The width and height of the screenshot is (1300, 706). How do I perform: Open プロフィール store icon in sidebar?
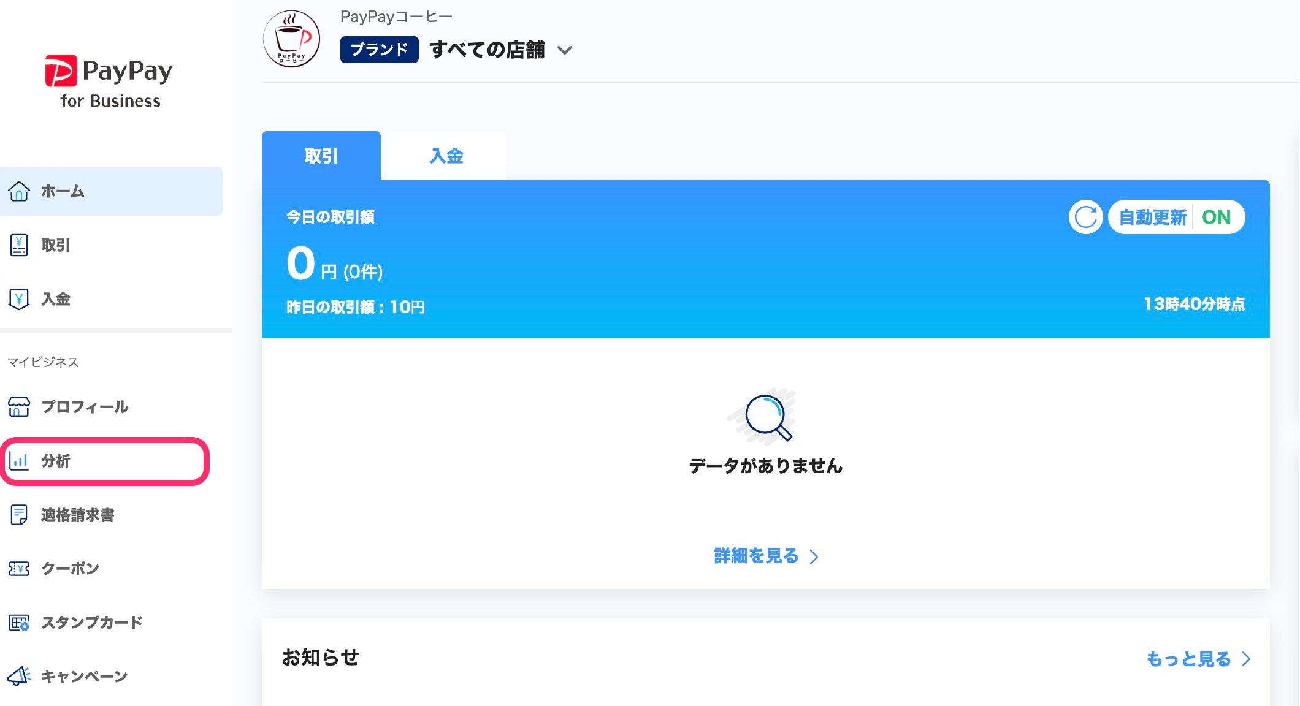point(19,407)
